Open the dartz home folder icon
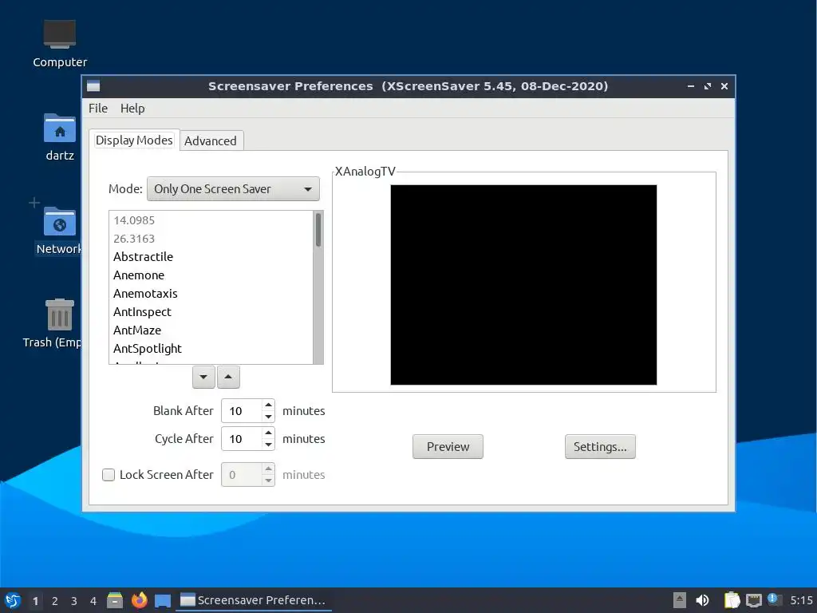Screen dimensions: 817x613 [x=60, y=136]
